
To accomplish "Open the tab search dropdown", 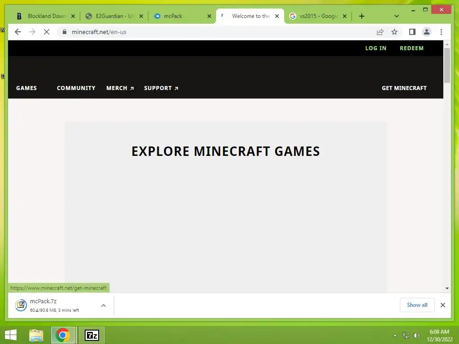I will (x=397, y=16).
